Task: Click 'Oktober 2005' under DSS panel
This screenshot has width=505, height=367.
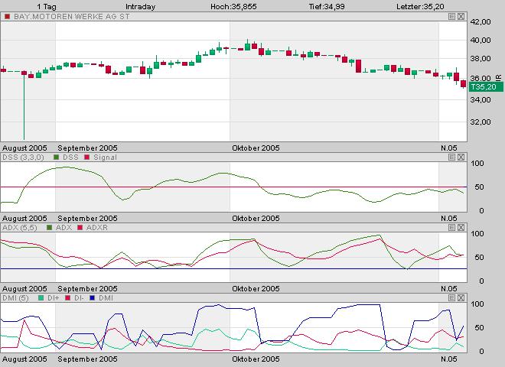Action: click(x=256, y=218)
